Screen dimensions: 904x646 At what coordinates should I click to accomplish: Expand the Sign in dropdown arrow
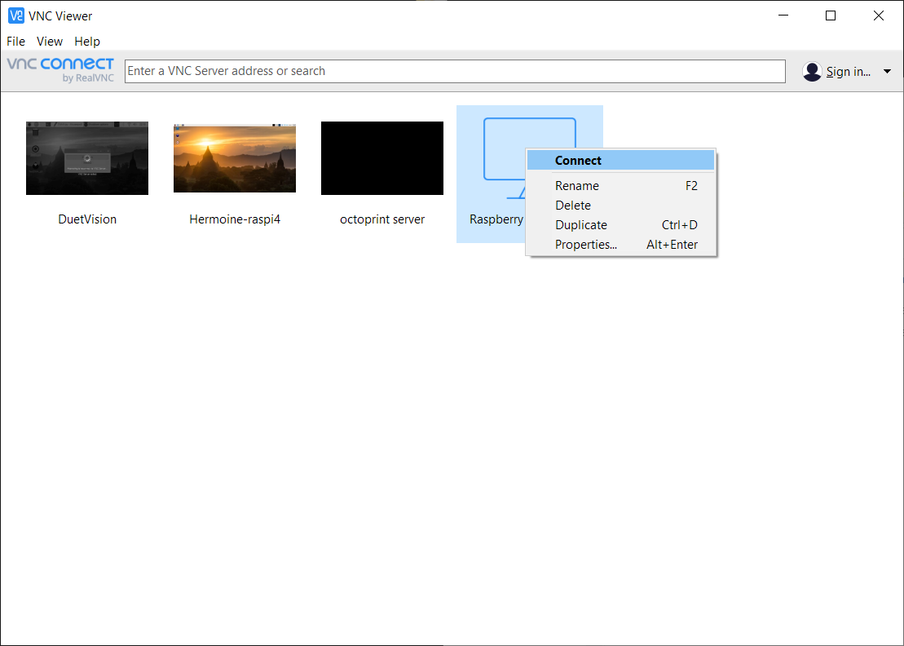(x=887, y=72)
